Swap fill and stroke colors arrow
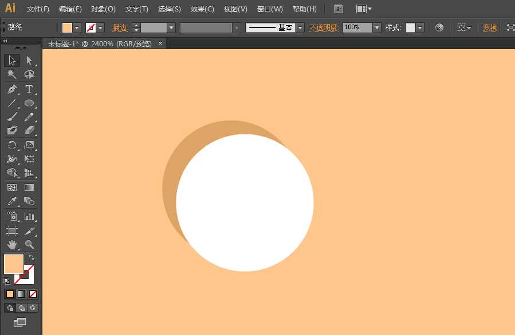 pyautogui.click(x=32, y=258)
